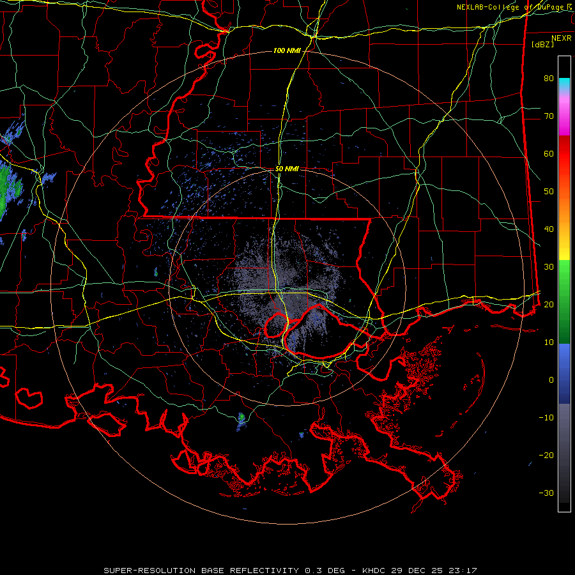The image size is (575, 575).
Task: Click the 30 value on the color scale
Action: click(549, 267)
